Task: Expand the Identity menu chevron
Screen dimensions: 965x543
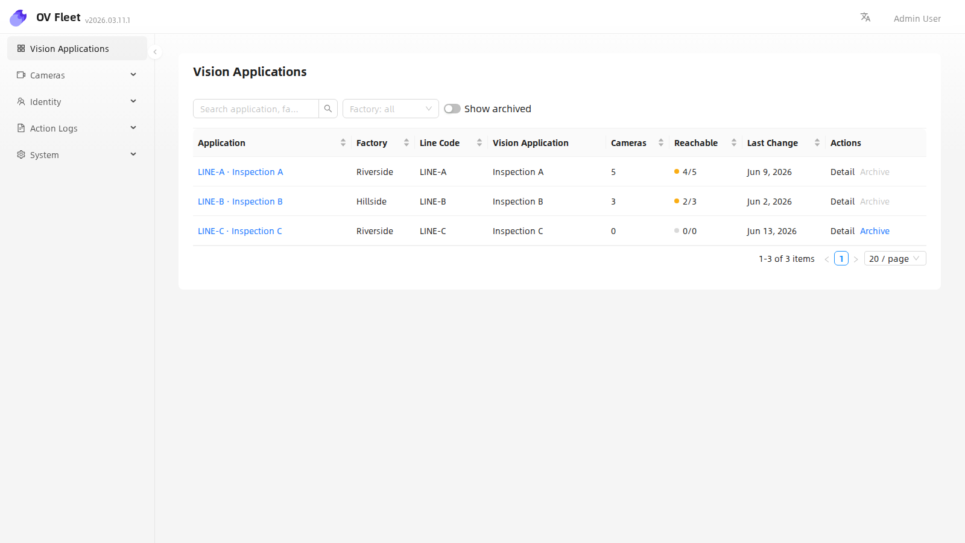Action: pyautogui.click(x=133, y=101)
